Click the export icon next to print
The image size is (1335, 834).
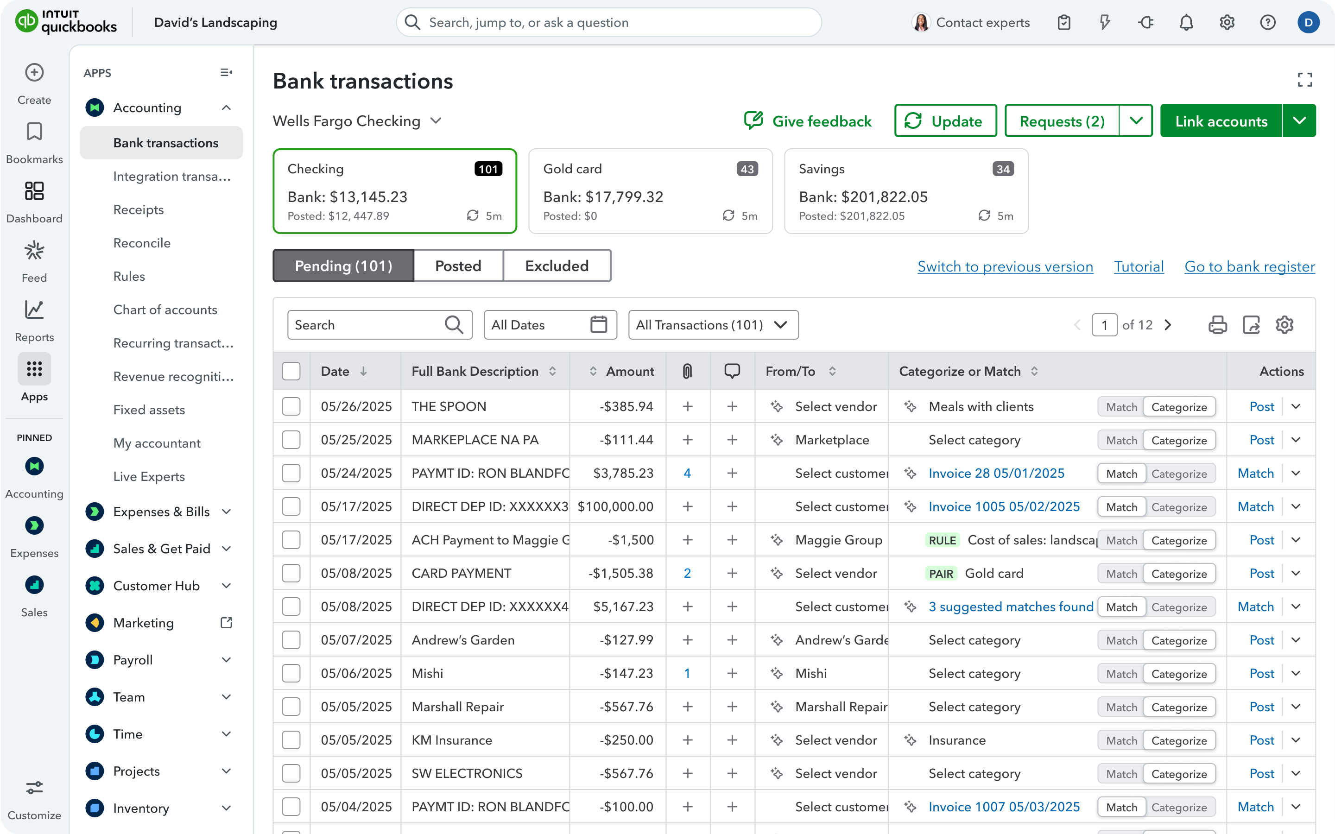[x=1251, y=325]
